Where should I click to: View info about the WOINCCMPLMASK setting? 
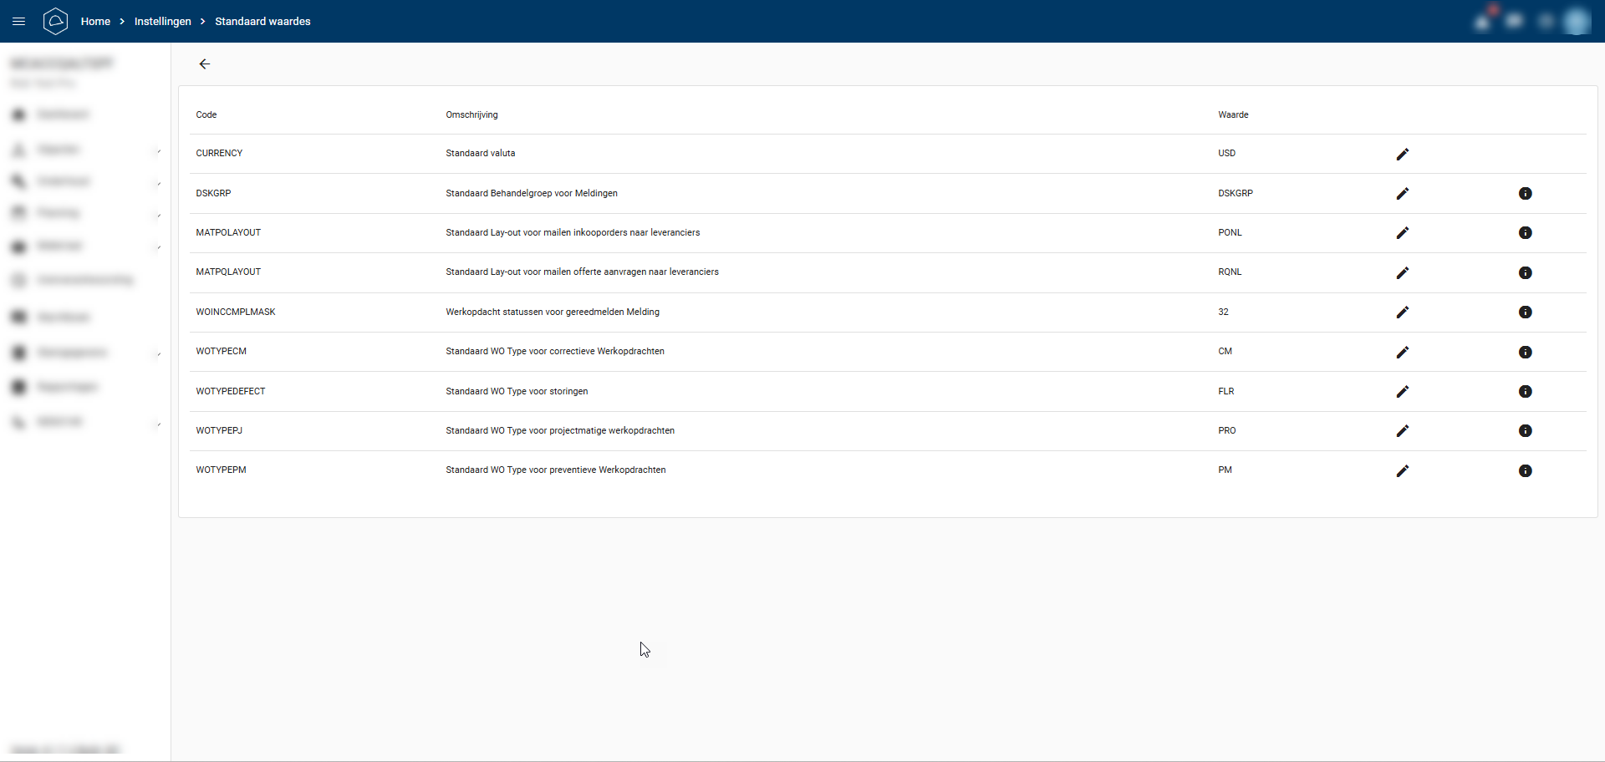1525,312
